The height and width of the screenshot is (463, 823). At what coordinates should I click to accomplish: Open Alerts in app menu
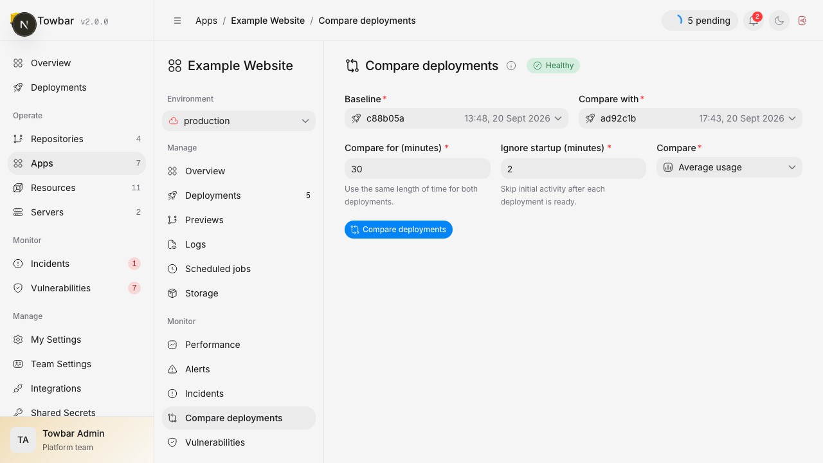click(x=239, y=369)
